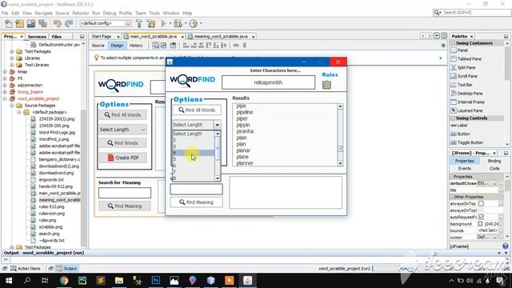This screenshot has width=512, height=288.
Task: Switch to the Source view
Action: [x=98, y=46]
